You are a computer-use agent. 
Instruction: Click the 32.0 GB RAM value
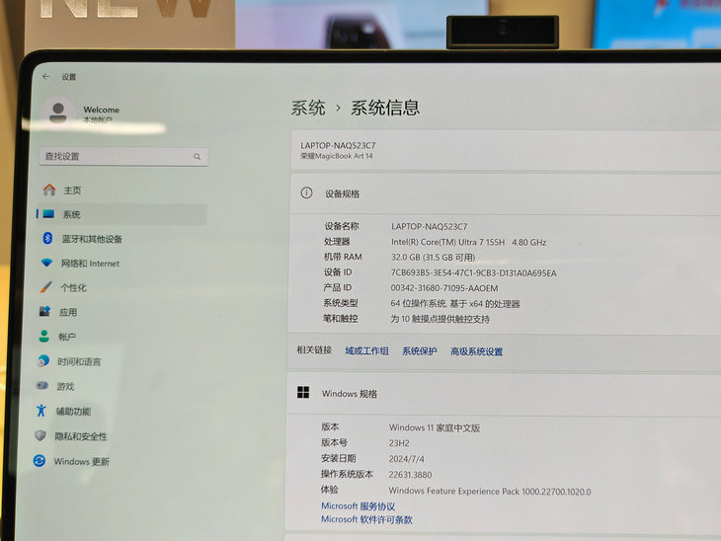coord(434,257)
